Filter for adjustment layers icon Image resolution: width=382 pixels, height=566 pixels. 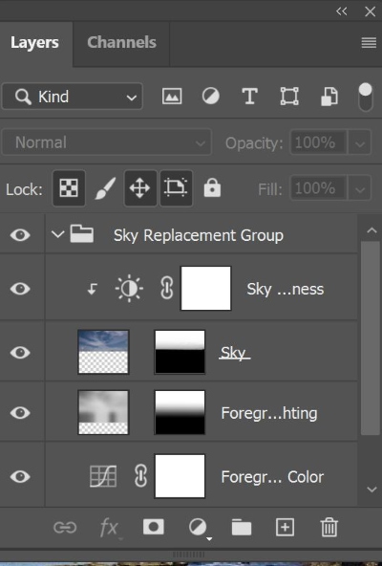coord(211,97)
